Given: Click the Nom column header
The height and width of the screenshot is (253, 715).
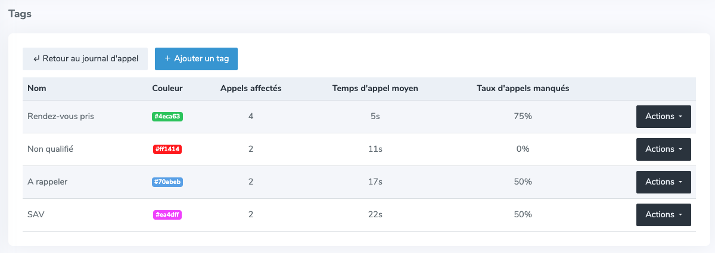Looking at the screenshot, I should click(37, 89).
